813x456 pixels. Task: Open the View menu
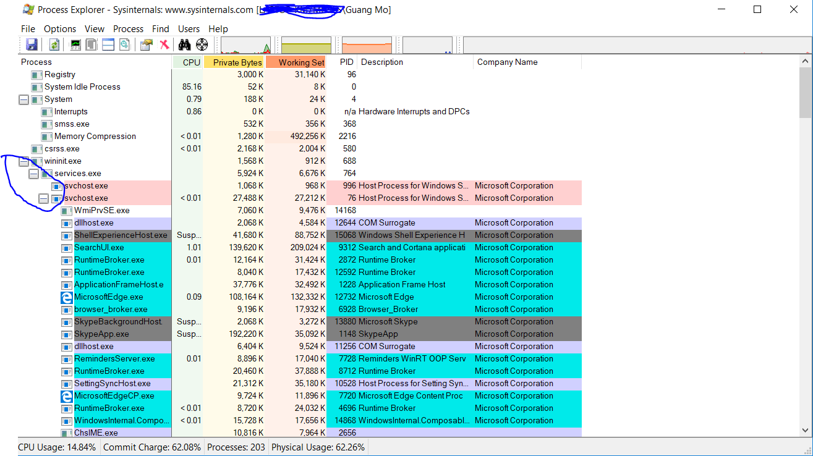(95, 29)
